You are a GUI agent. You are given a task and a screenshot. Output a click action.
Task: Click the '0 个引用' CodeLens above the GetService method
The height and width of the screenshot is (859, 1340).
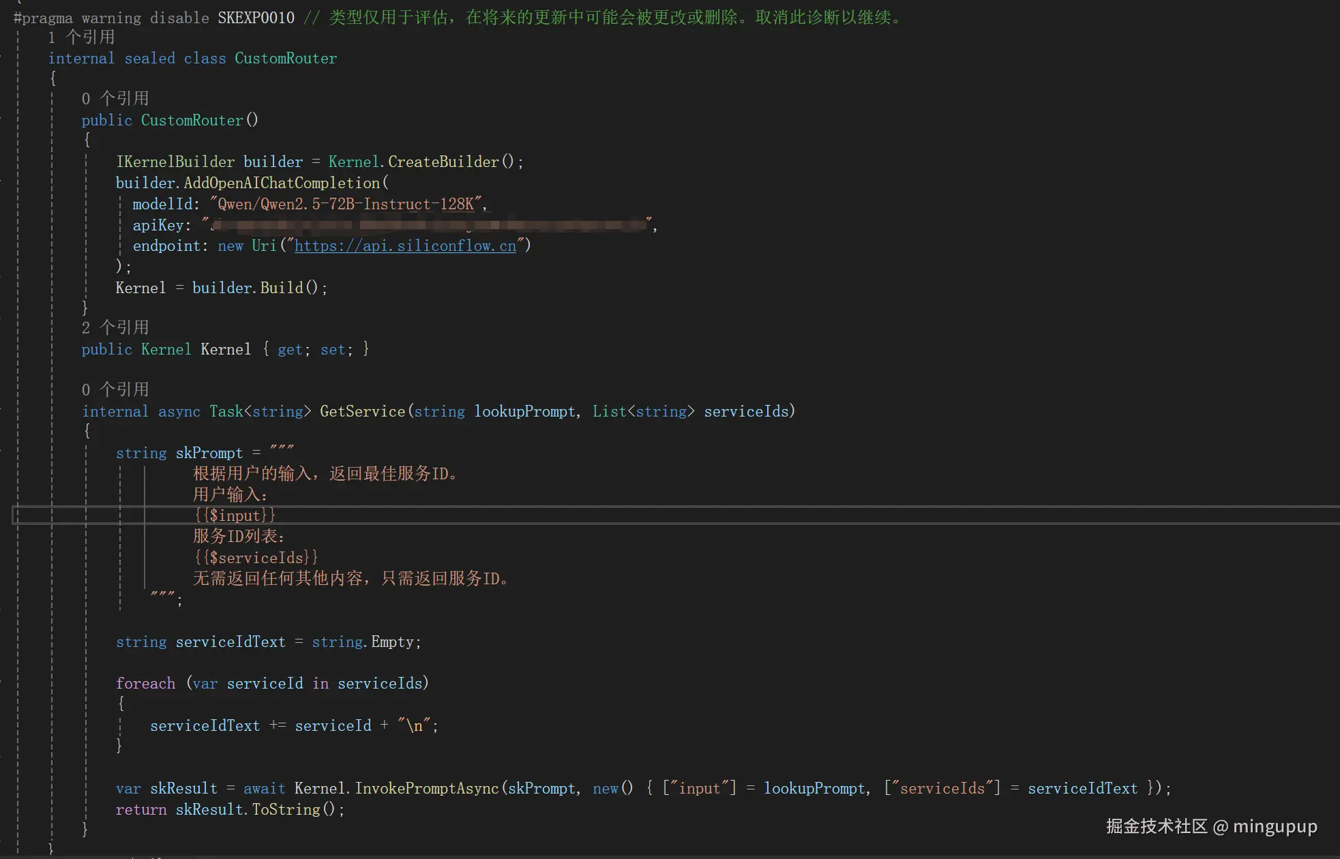tap(115, 390)
